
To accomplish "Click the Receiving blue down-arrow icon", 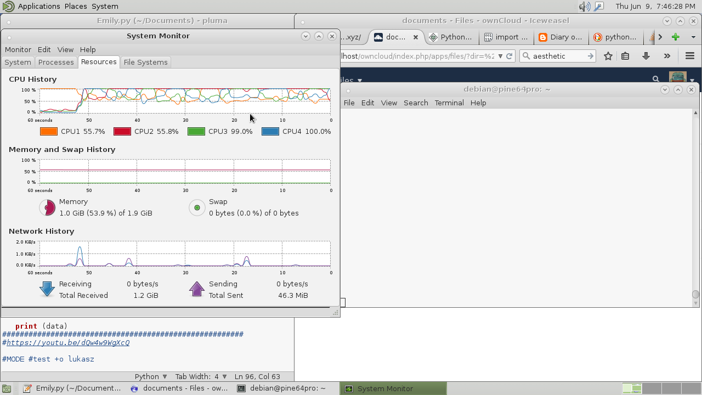I will pos(47,289).
